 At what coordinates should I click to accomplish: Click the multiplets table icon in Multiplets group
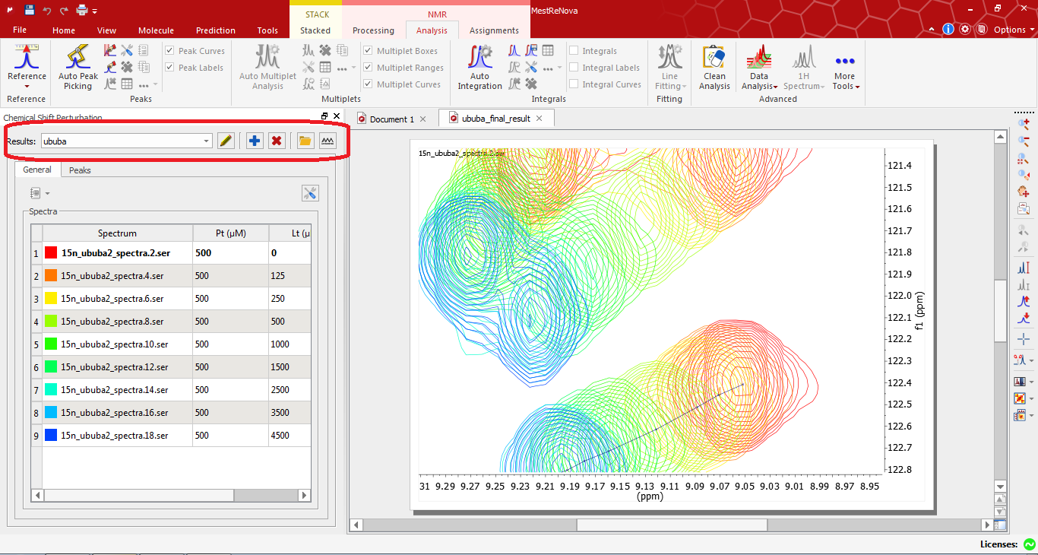pos(324,67)
